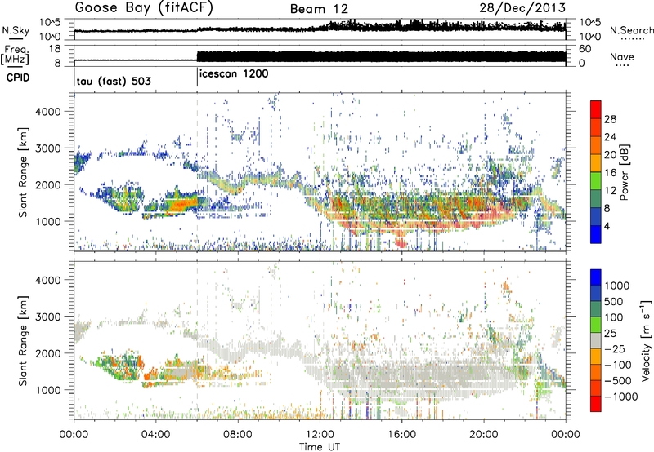This screenshot has height=452, width=654.
Task: Click the high-power orange patch near 05:00 UT
Action: coord(181,205)
